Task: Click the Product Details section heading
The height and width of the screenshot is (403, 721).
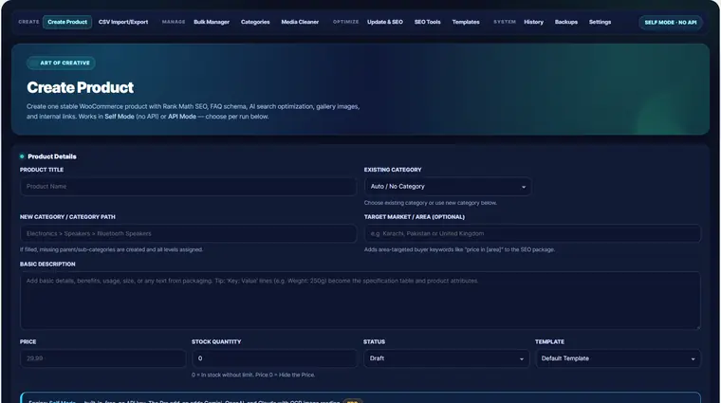Action: 51,156
